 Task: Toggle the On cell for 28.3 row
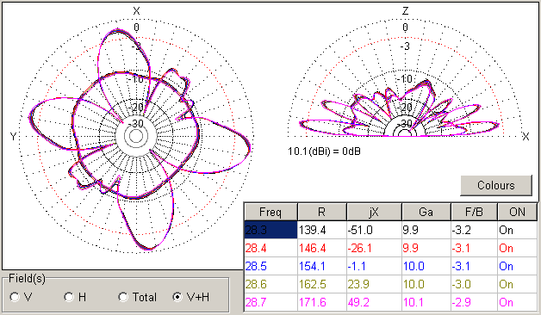518,230
